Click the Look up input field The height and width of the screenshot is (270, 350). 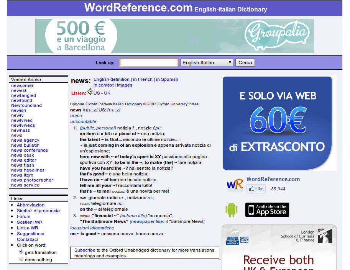(x=148, y=63)
